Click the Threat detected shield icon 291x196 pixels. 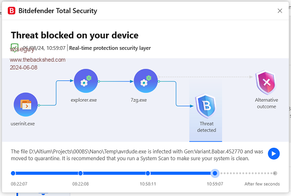click(x=206, y=106)
